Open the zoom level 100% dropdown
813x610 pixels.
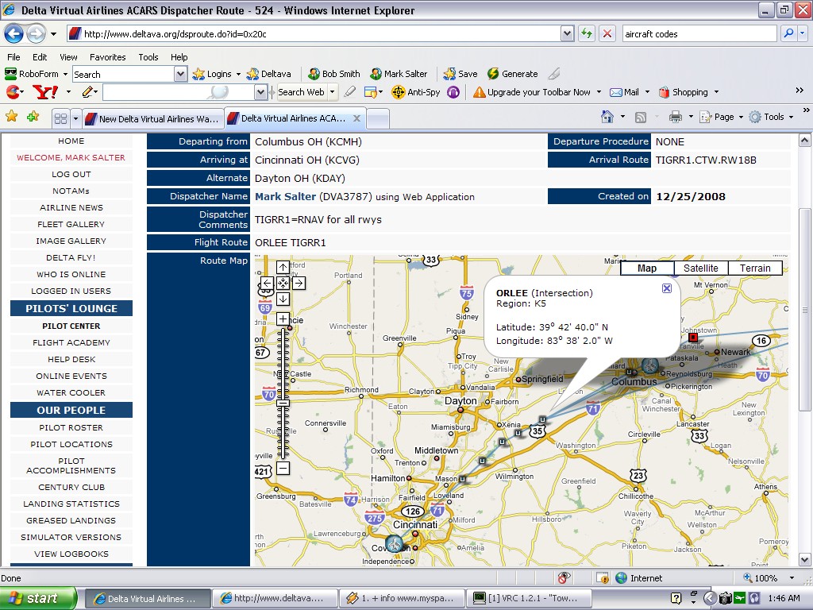792,578
